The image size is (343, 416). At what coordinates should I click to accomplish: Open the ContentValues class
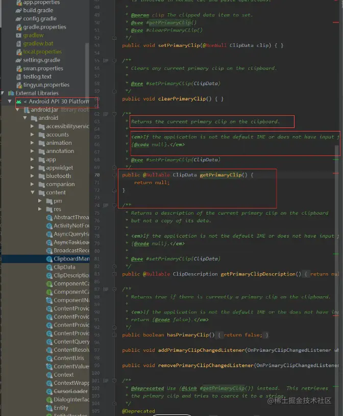(71, 367)
